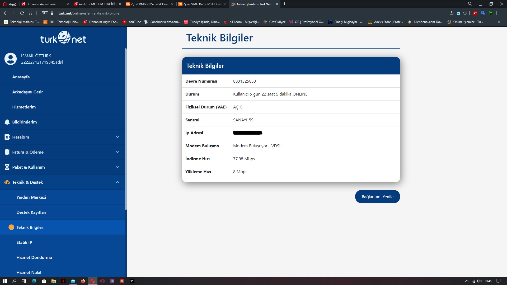Click the TurkNet logo icon
The image size is (507, 285).
64,38
